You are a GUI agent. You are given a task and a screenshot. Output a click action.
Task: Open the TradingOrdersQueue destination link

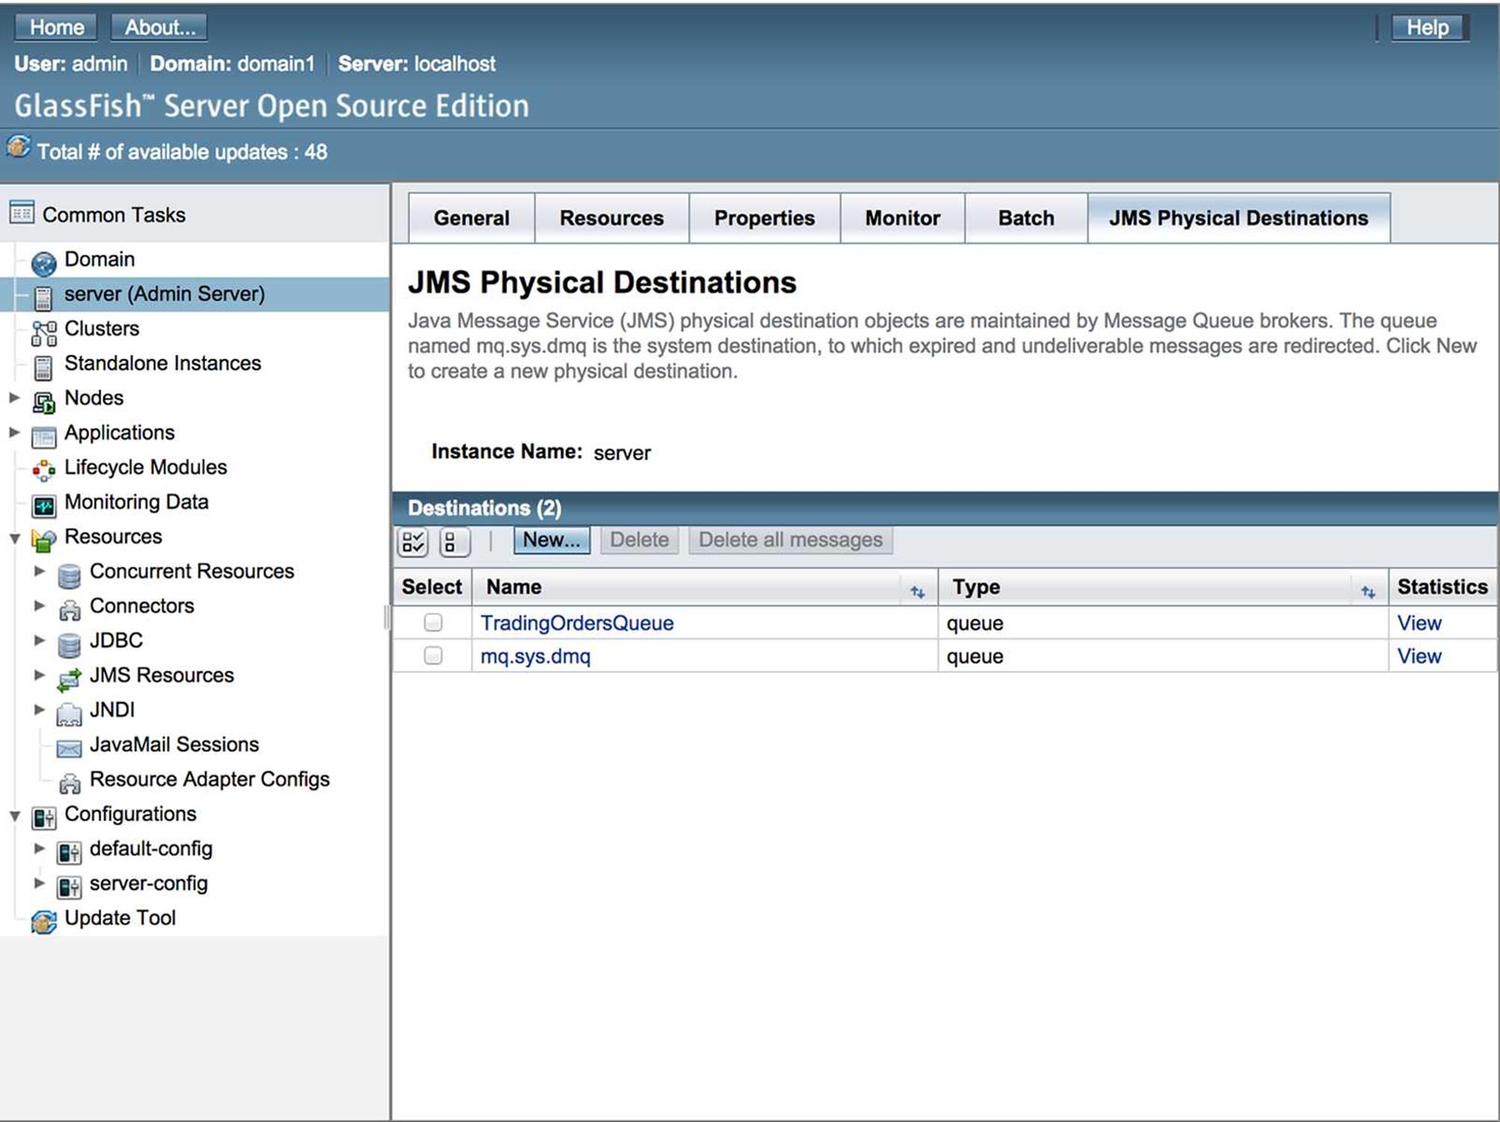(x=577, y=623)
